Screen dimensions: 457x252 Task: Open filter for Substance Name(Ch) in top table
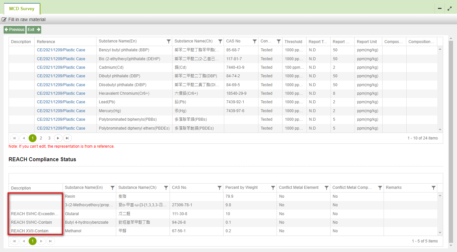pyautogui.click(x=220, y=41)
